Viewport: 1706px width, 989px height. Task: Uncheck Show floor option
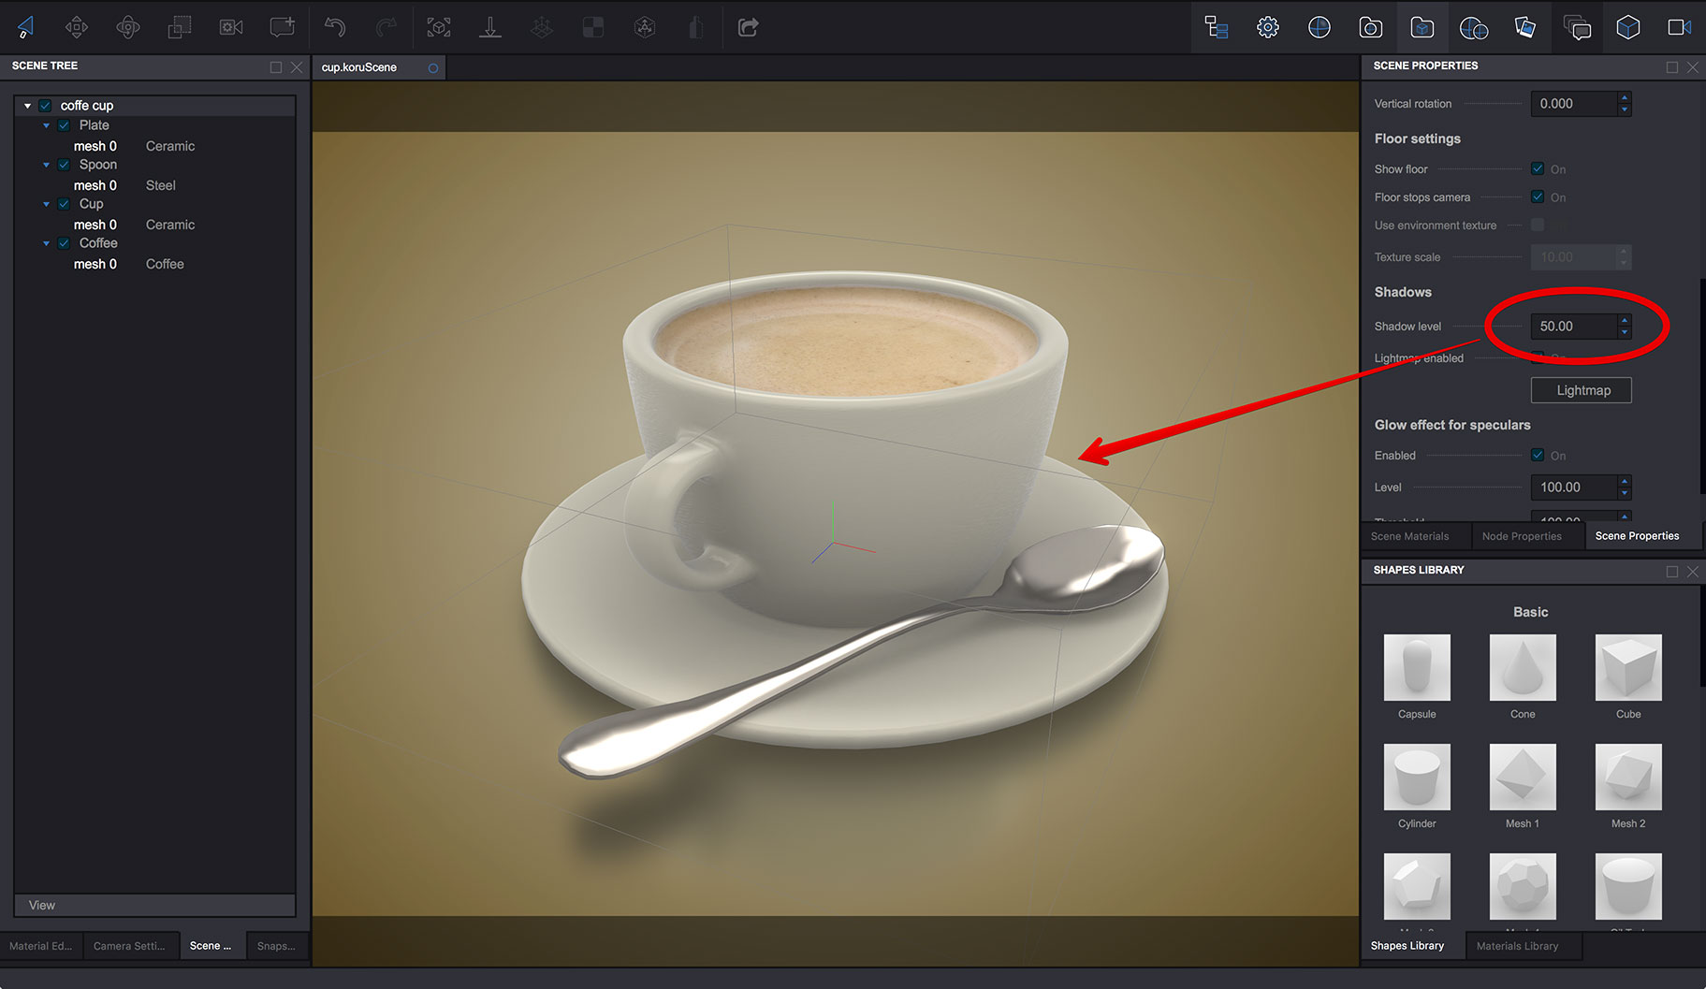[x=1537, y=168]
